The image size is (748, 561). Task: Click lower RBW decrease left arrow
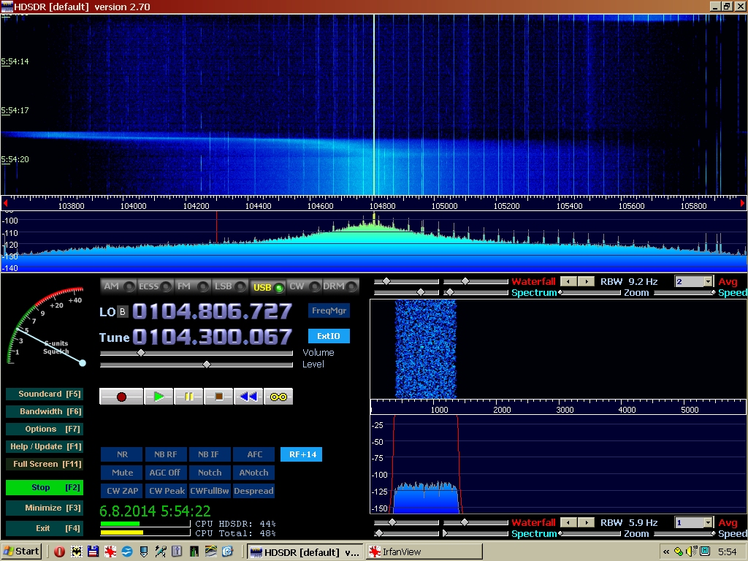point(568,522)
